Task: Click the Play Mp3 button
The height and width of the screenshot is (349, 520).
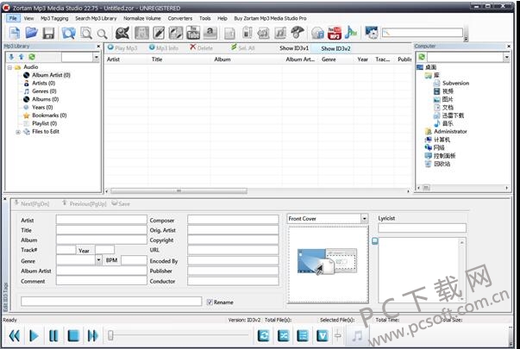Action: click(x=122, y=47)
